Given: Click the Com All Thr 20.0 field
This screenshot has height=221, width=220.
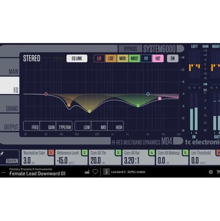Looking at the screenshot, I should tap(105, 157).
